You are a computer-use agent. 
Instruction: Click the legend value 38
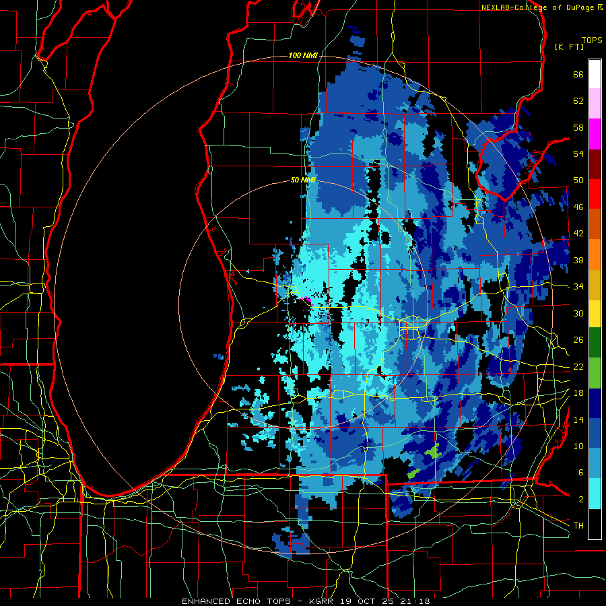pos(578,260)
